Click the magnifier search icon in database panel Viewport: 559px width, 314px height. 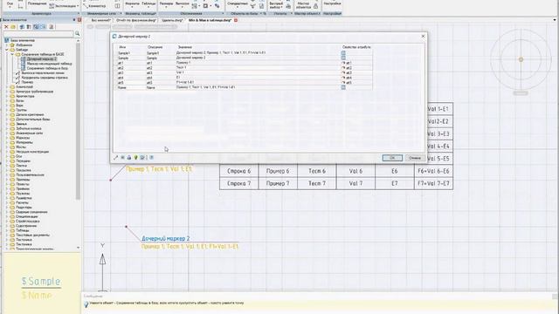click(x=77, y=34)
